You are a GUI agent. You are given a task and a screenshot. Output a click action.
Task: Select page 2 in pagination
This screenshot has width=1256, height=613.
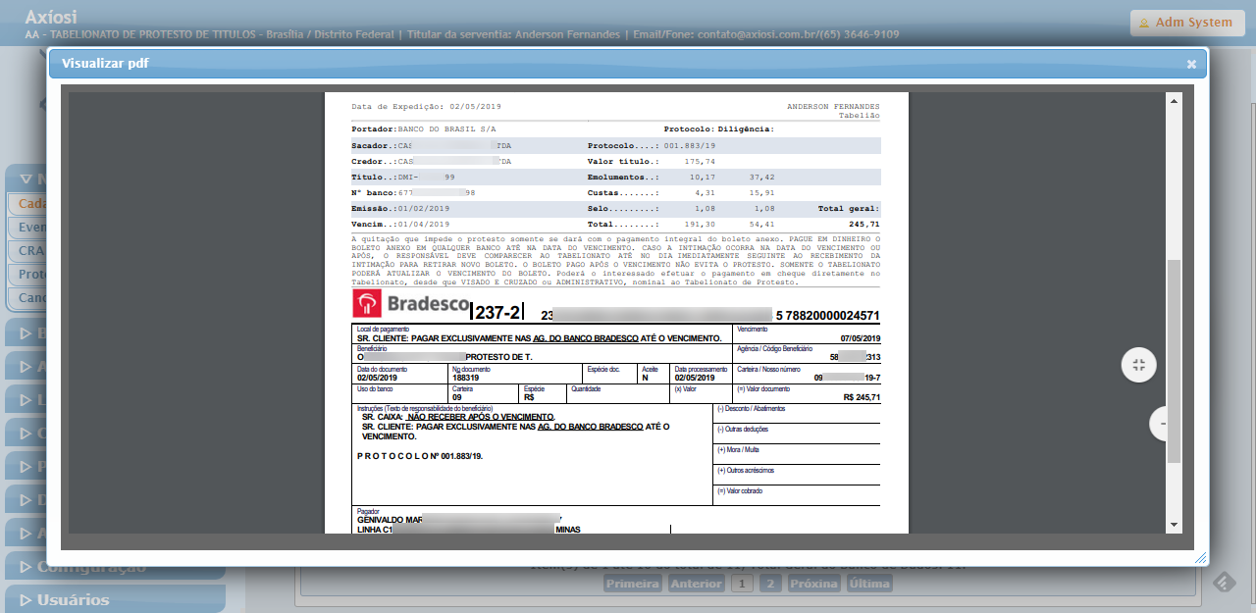[770, 584]
